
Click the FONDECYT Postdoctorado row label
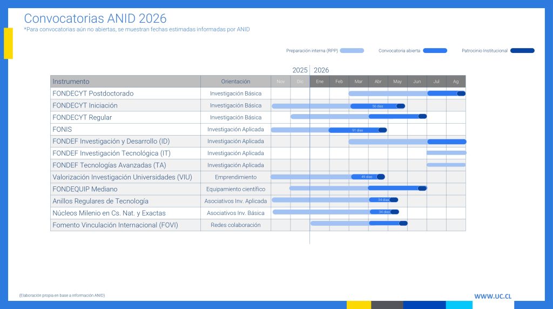tap(93, 93)
